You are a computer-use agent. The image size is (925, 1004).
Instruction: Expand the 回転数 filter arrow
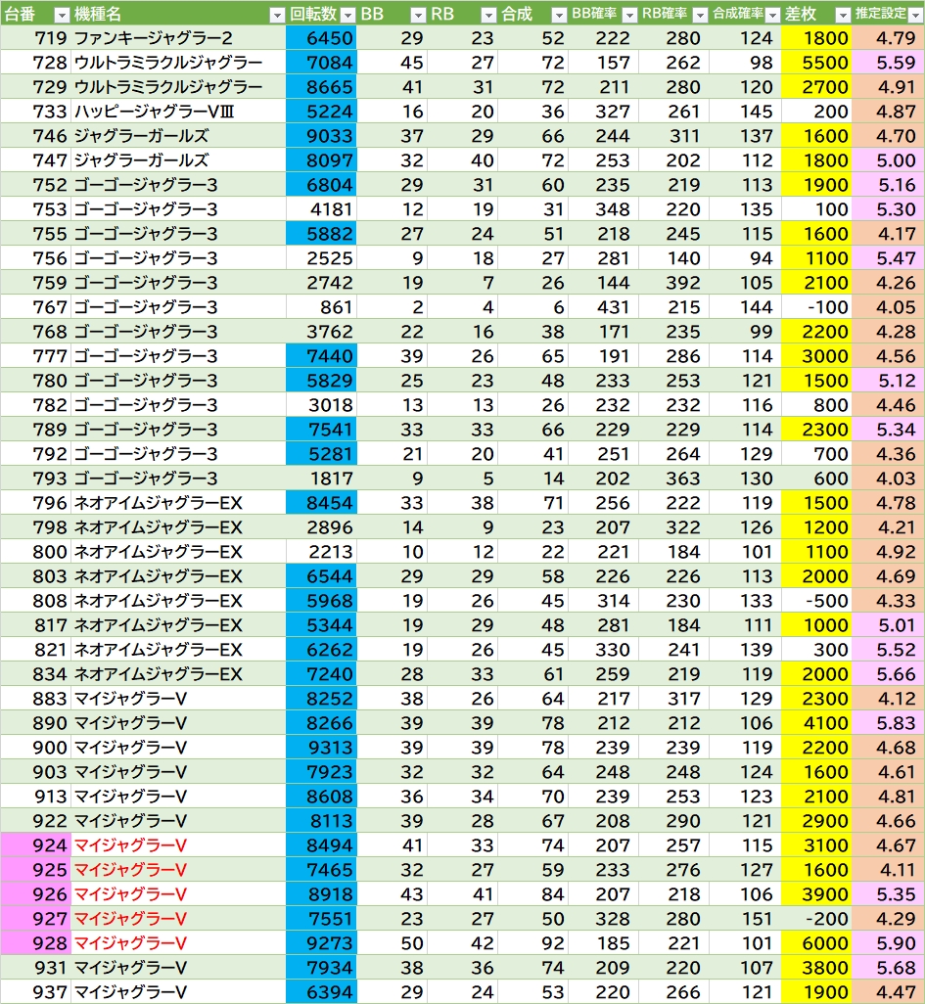pyautogui.click(x=347, y=15)
